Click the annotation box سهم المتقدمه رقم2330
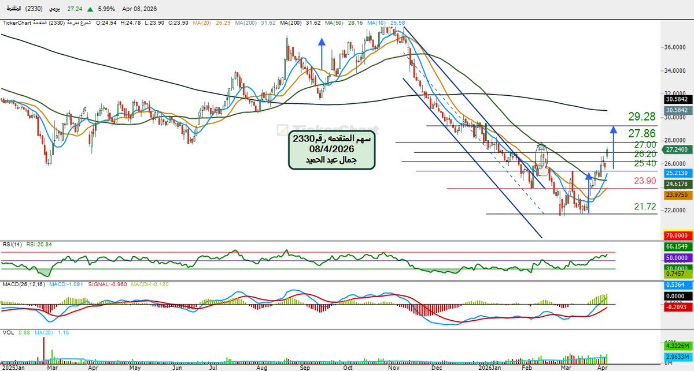The width and height of the screenshot is (694, 371). 332,149
